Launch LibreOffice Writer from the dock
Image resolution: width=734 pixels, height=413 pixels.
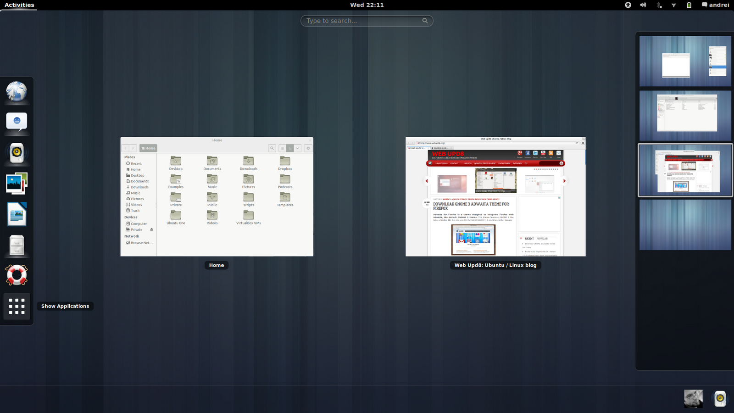pos(17,213)
